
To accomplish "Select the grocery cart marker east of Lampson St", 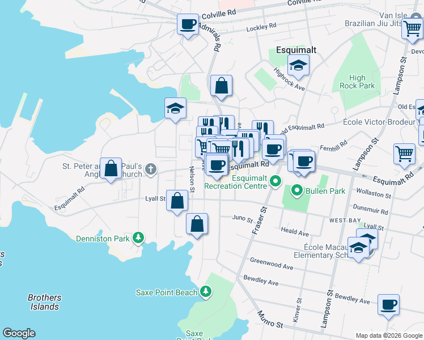I will click(x=405, y=155).
